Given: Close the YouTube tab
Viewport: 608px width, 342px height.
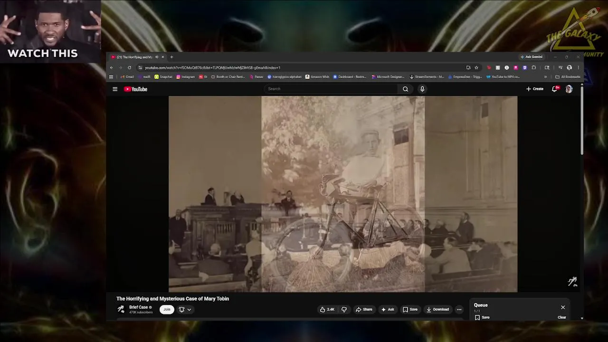Looking at the screenshot, I should (162, 57).
